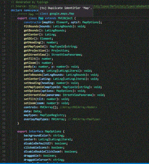
Task: Click the Map class closing brace
Action: coord(18,123)
